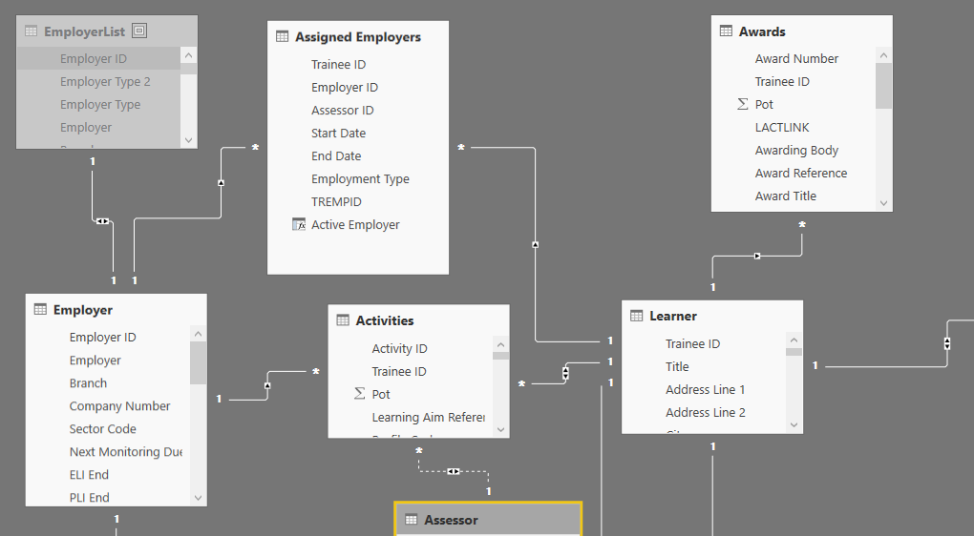Click the Awards table scrollbar thumb
The width and height of the screenshot is (974, 536).
(883, 86)
